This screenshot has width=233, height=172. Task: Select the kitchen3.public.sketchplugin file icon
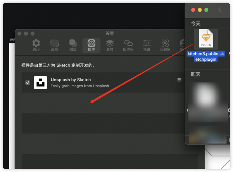[x=206, y=39]
